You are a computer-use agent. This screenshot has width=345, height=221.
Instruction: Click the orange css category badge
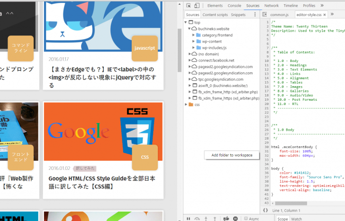pyautogui.click(x=145, y=157)
